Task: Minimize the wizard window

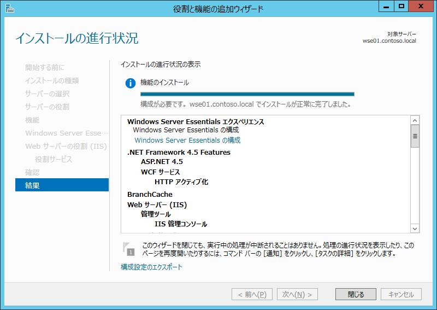Action: pyautogui.click(x=386, y=6)
